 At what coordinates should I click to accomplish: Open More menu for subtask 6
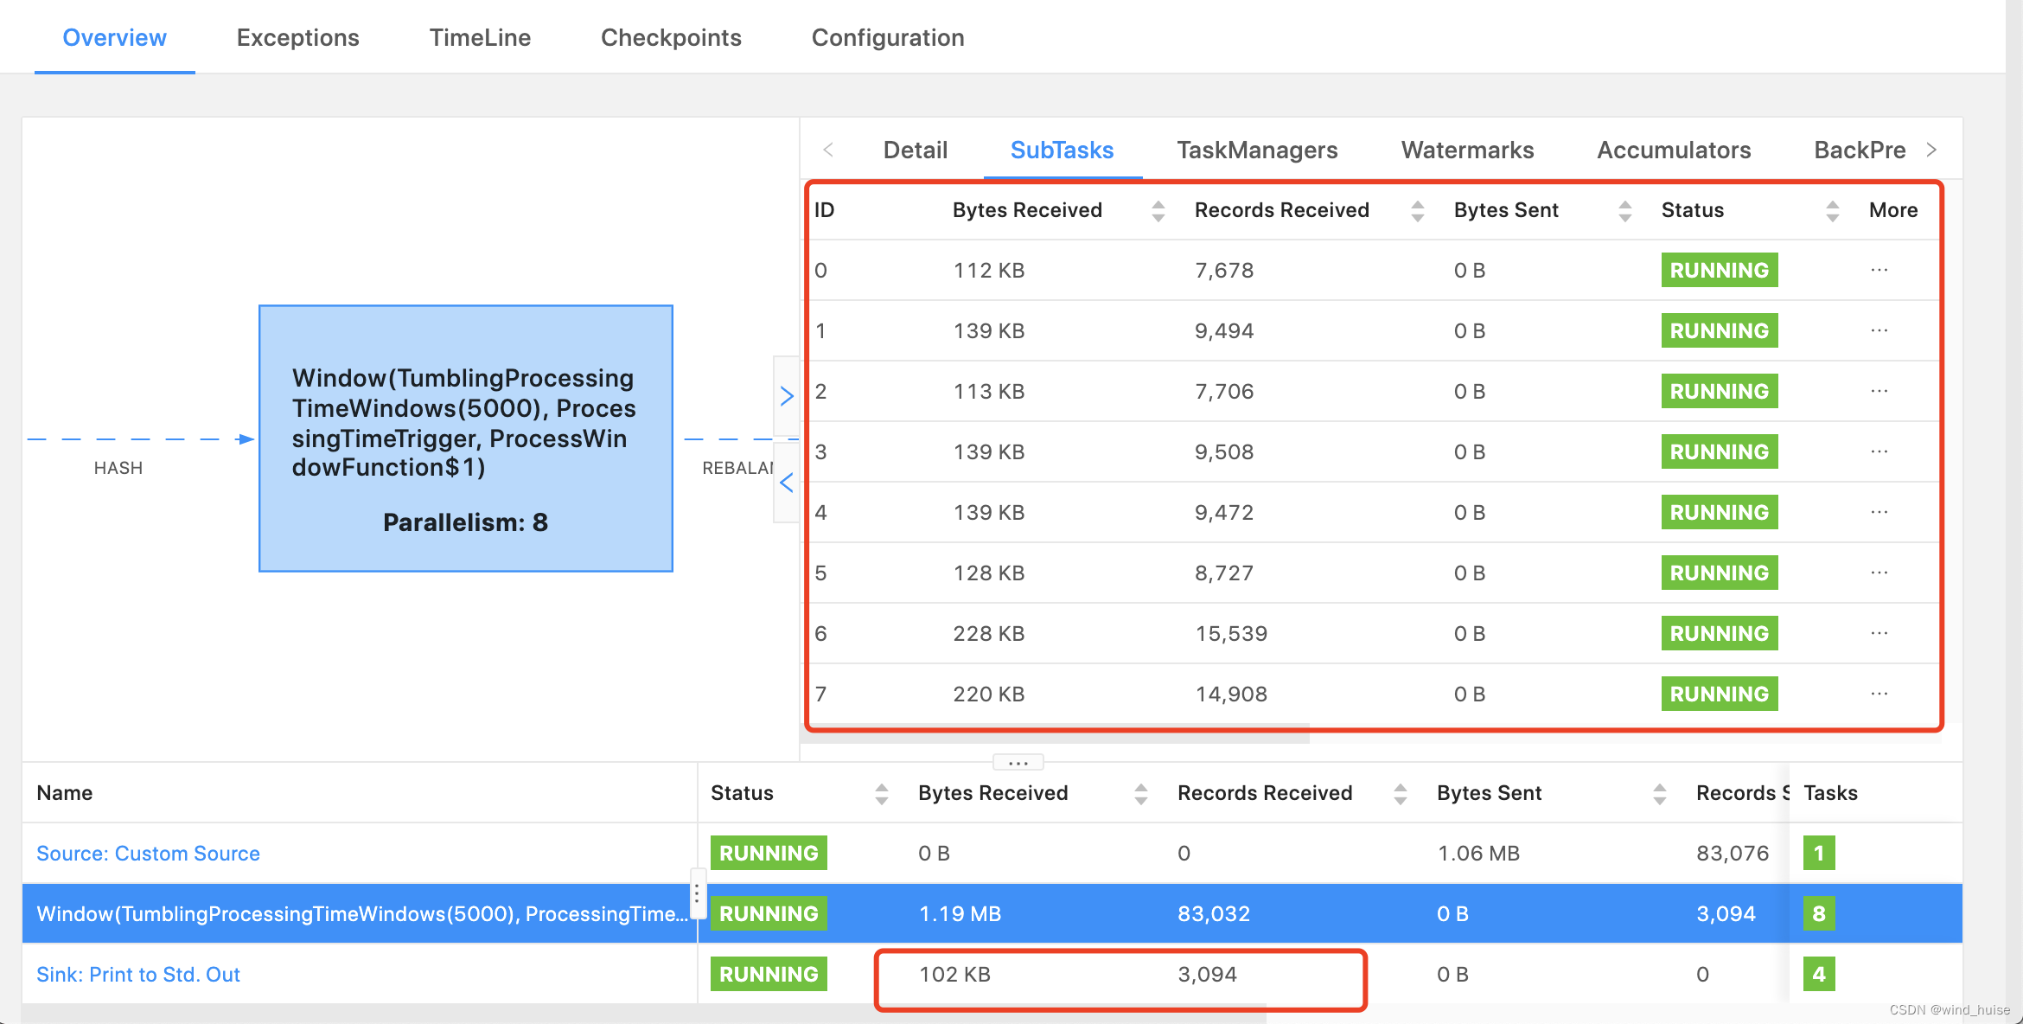1879,634
